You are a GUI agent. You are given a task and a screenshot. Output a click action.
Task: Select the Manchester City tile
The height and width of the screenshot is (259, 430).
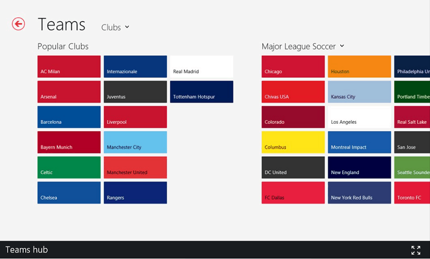tap(135, 142)
